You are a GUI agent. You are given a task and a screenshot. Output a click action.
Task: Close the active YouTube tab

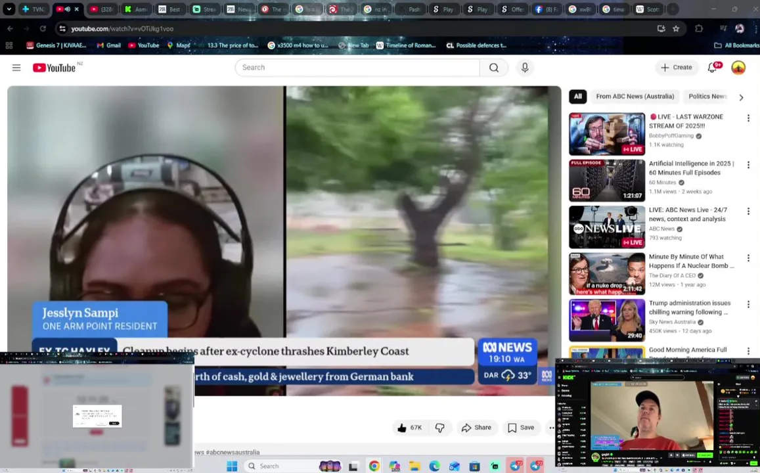point(77,9)
